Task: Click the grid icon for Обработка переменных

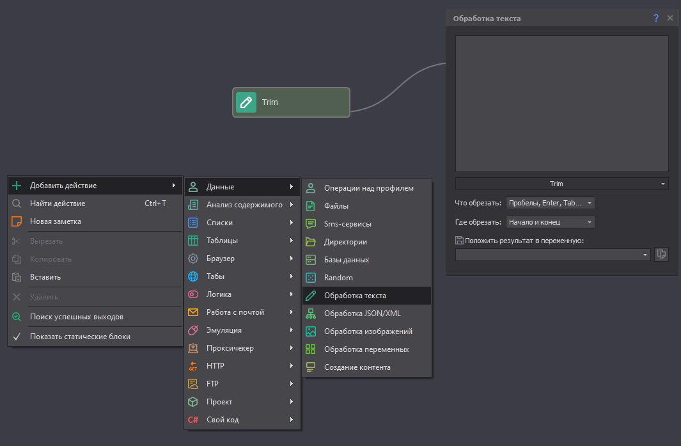Action: click(311, 349)
